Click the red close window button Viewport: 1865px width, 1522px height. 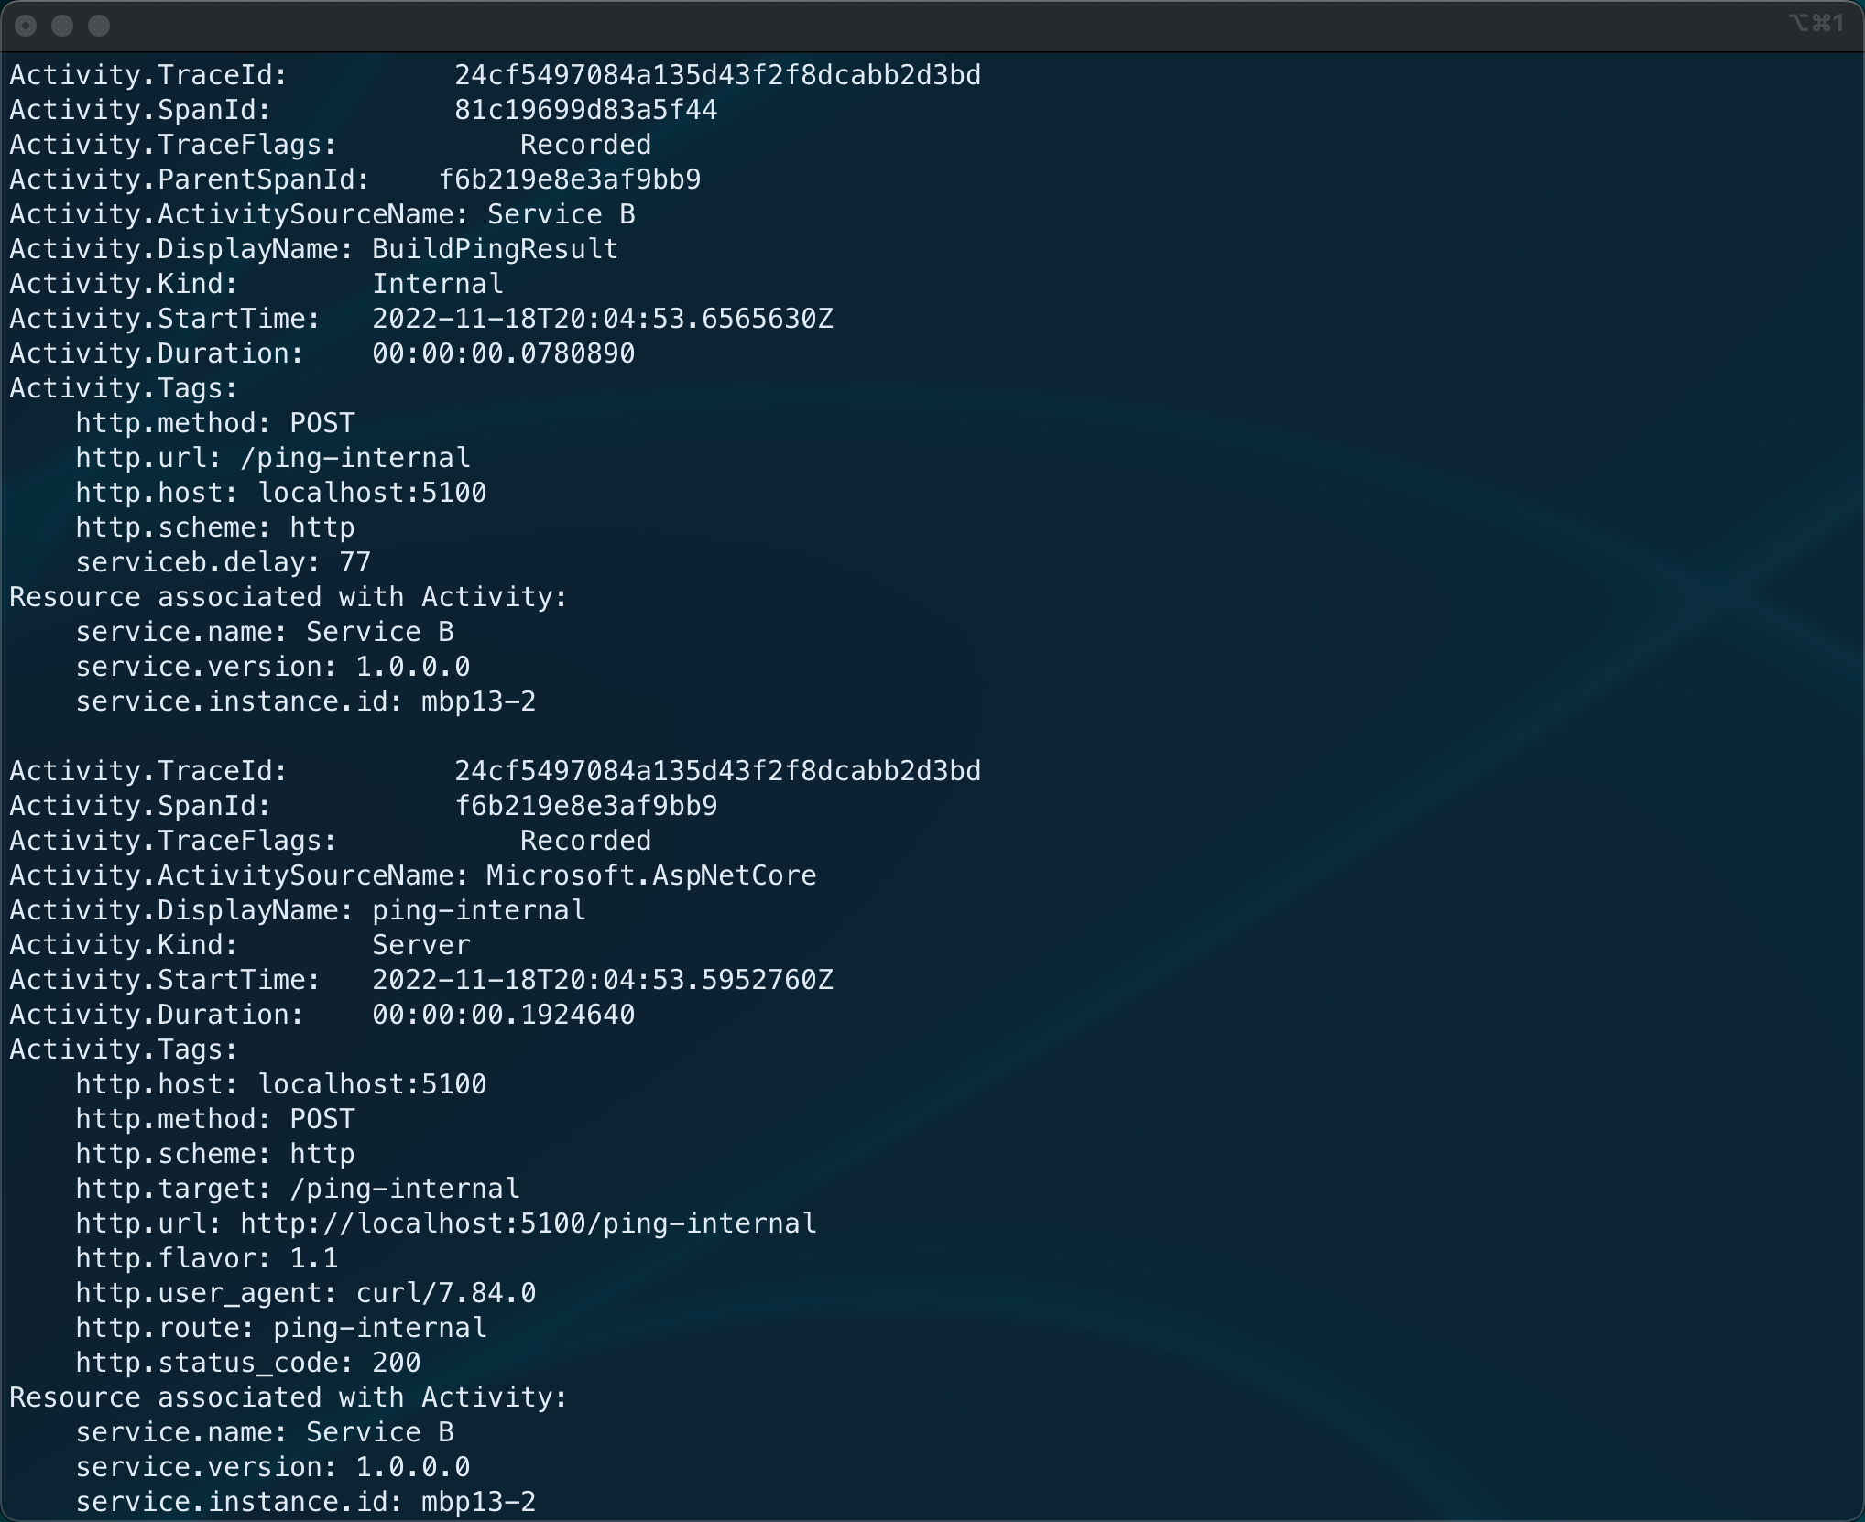(x=26, y=26)
